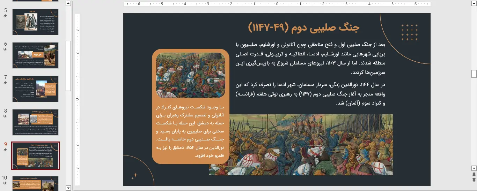The width and height of the screenshot is (477, 191).
Task: Click the vertical ruler left of the slide
Action: pyautogui.click(x=78, y=99)
